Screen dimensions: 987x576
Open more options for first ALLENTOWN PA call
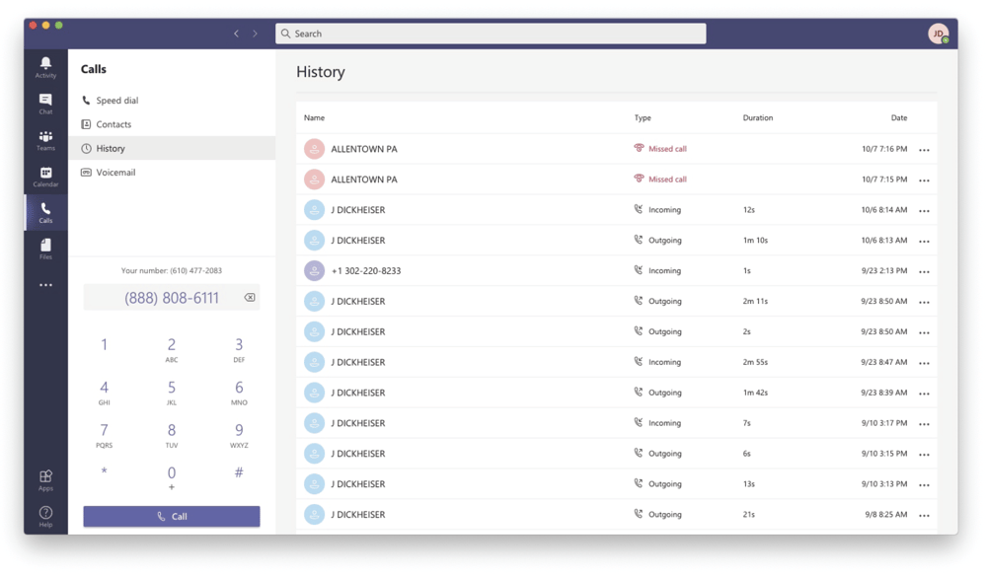click(x=924, y=150)
